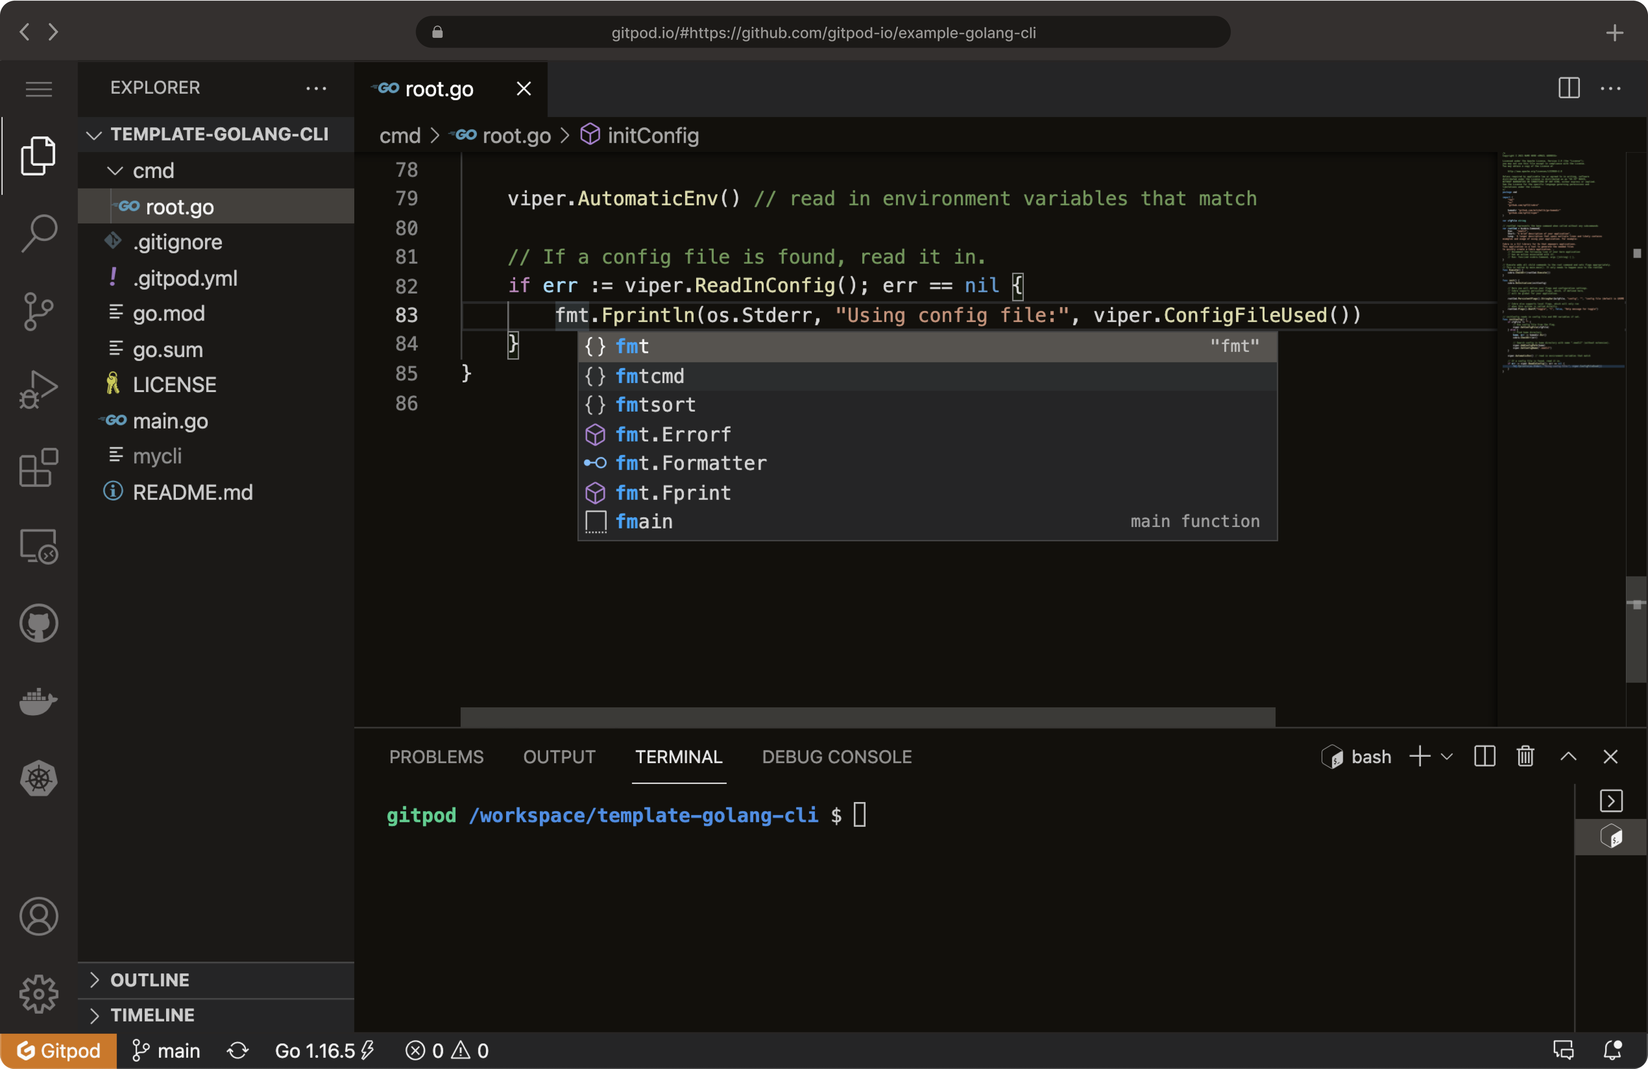
Task: Open the Docker view icon
Action: pos(39,701)
